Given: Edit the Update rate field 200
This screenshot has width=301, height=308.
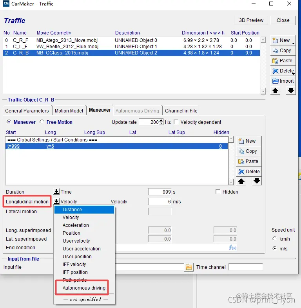Looking at the screenshot, I should pyautogui.click(x=149, y=122).
